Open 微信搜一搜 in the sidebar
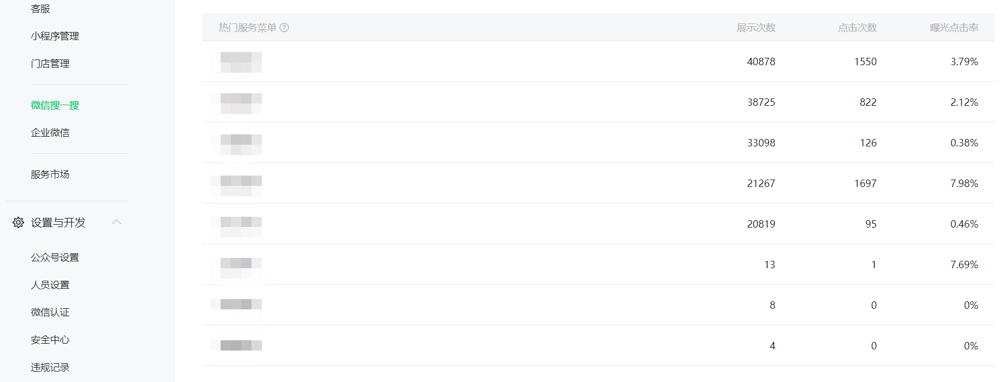Screen dimensions: 1005x382 [55, 105]
